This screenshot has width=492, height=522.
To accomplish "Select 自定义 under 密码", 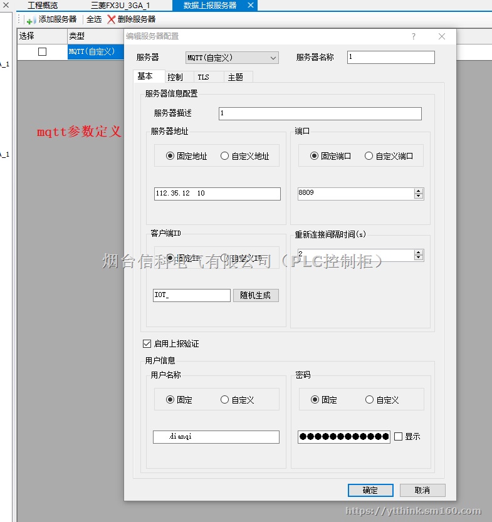I will click(x=370, y=400).
